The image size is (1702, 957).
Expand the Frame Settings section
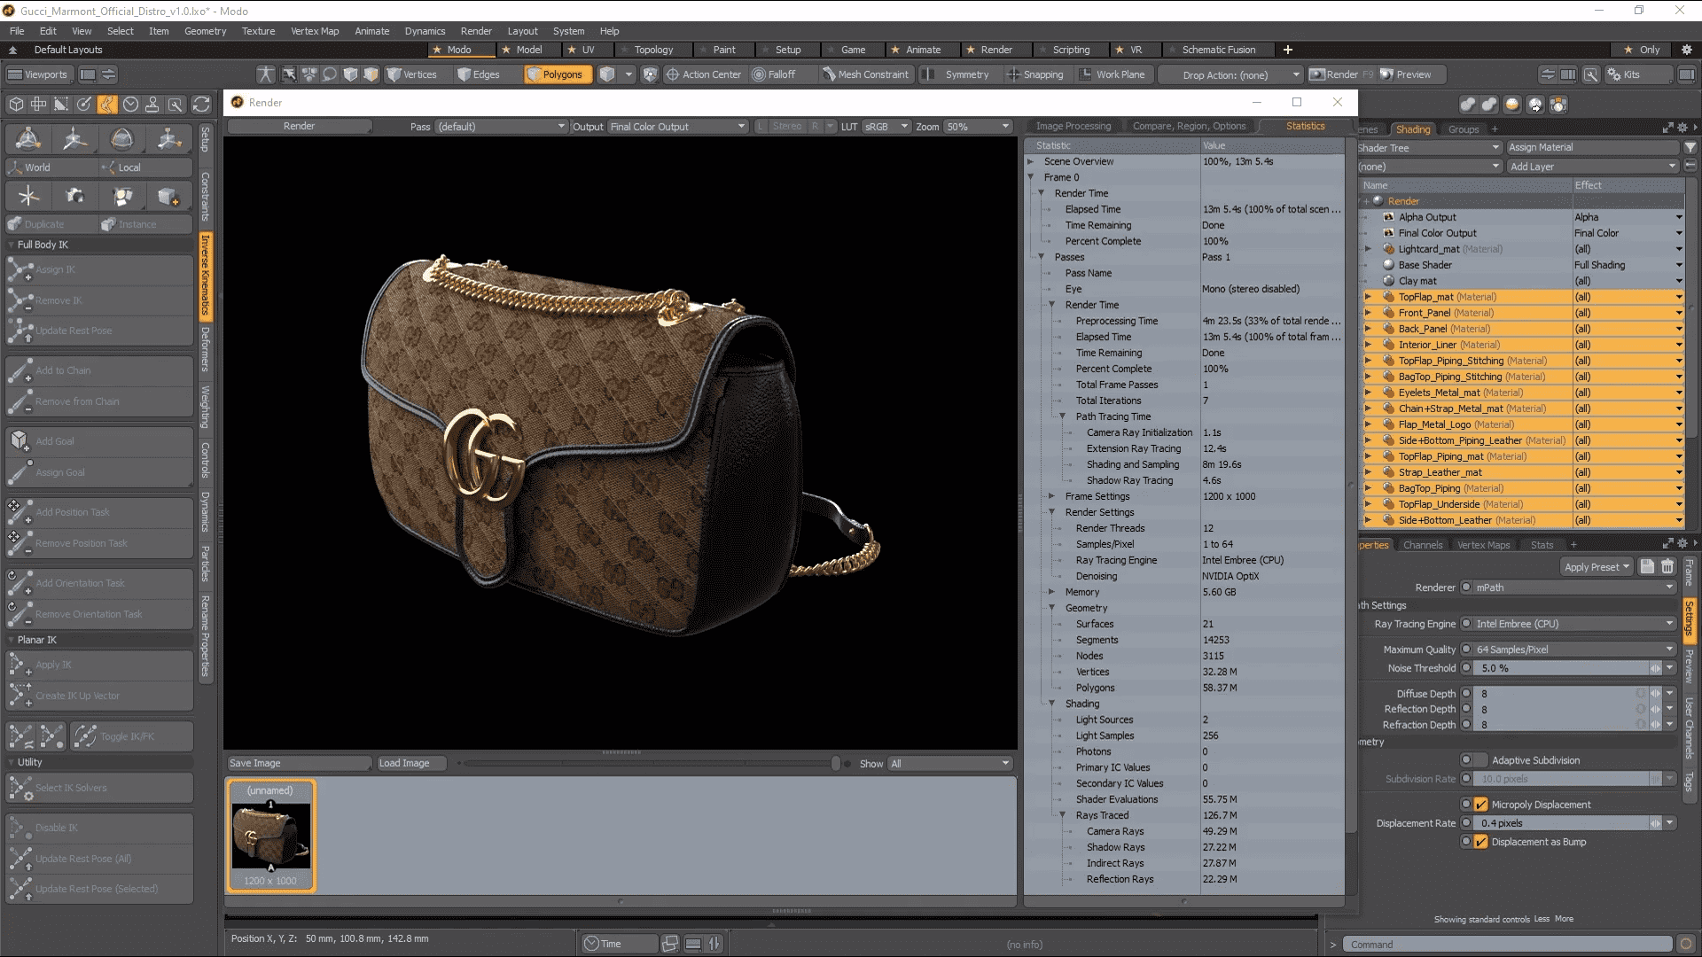1050,495
